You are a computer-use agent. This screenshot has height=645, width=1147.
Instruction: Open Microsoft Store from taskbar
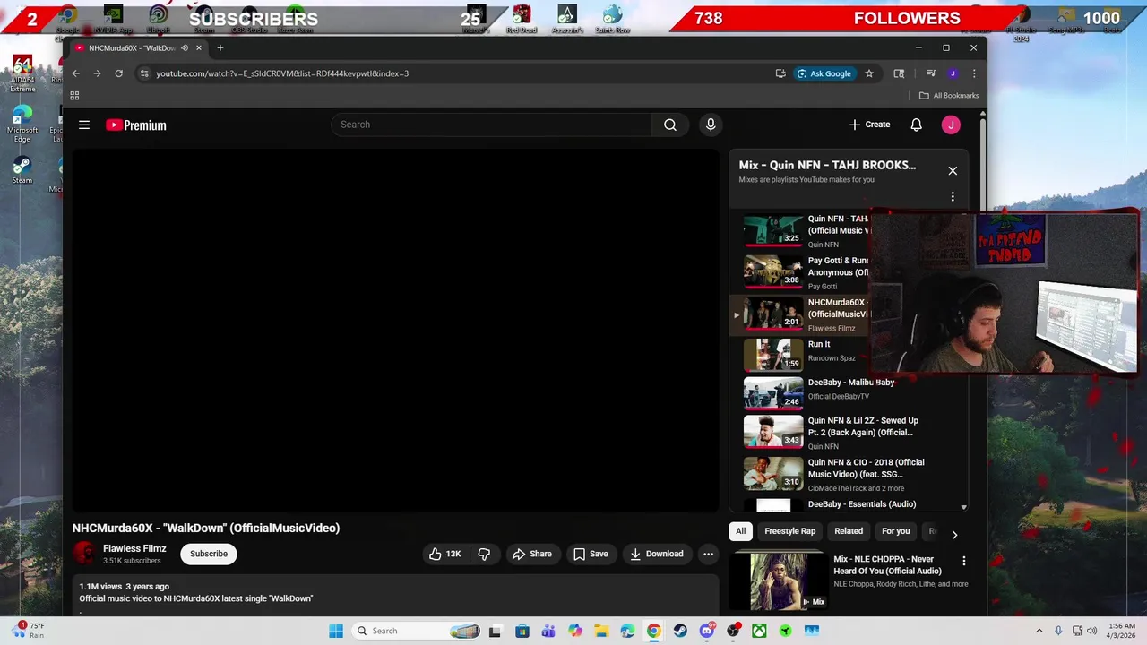tap(522, 631)
